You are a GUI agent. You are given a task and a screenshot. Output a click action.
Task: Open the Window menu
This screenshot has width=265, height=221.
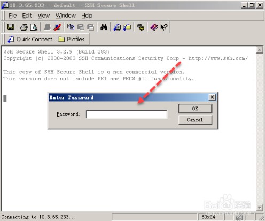[x=66, y=16]
